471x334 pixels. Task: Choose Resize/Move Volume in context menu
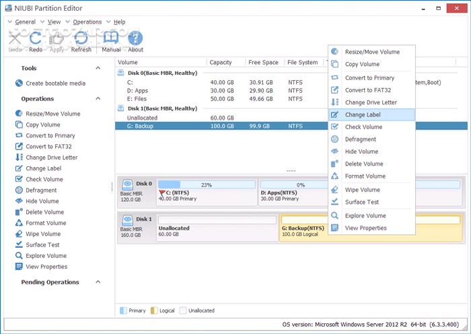pyautogui.click(x=372, y=52)
